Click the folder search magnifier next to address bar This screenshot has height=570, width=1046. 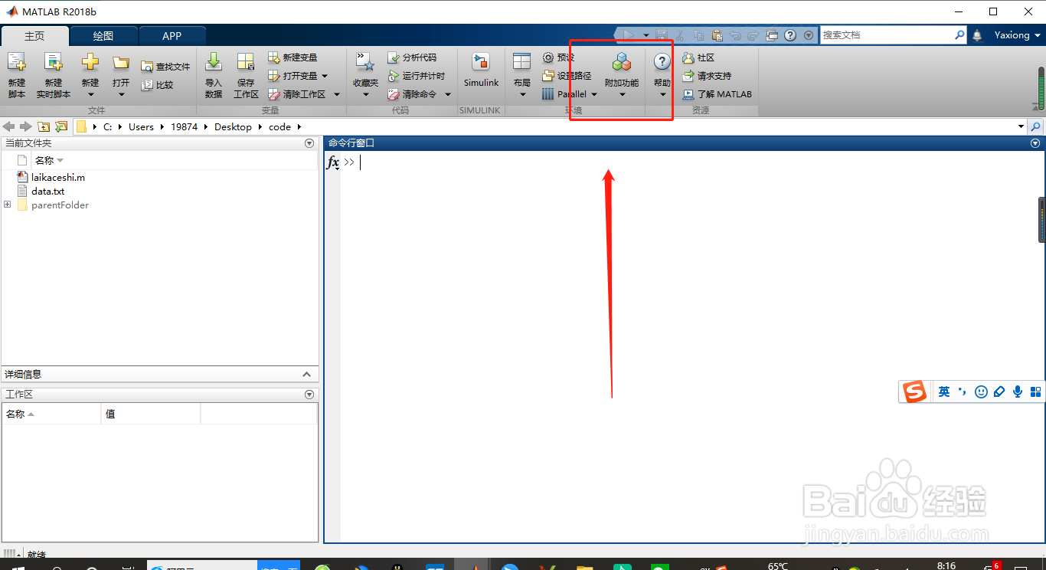tap(1036, 126)
